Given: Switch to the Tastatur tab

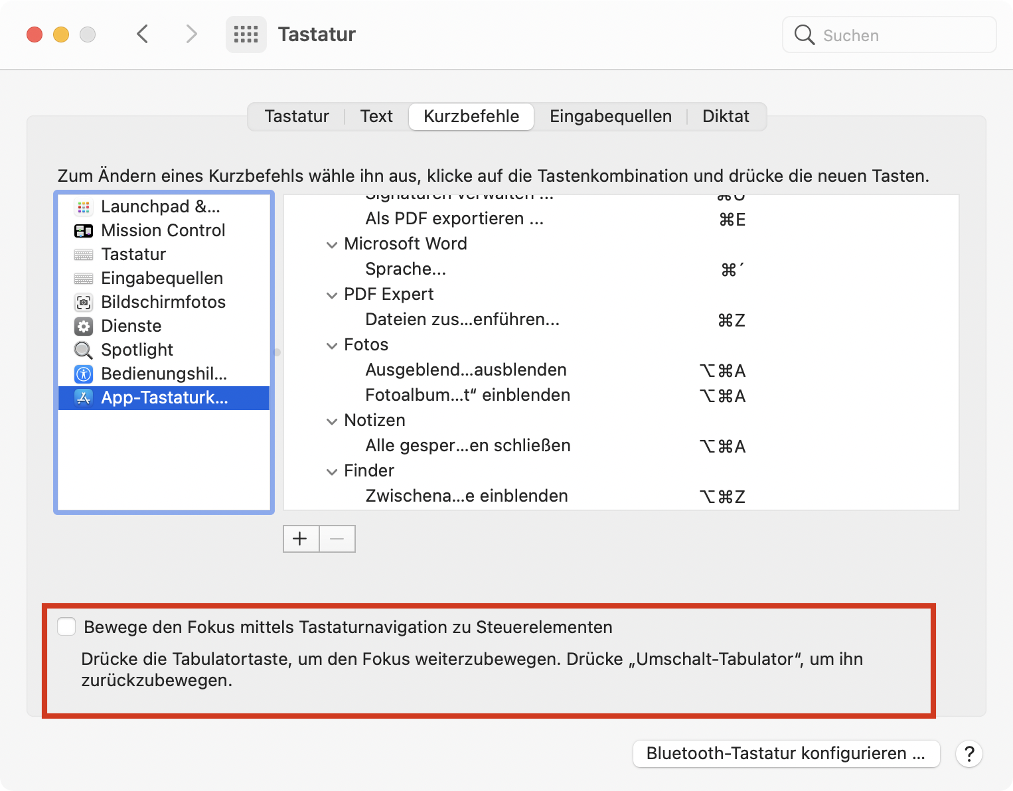Looking at the screenshot, I should click(297, 117).
